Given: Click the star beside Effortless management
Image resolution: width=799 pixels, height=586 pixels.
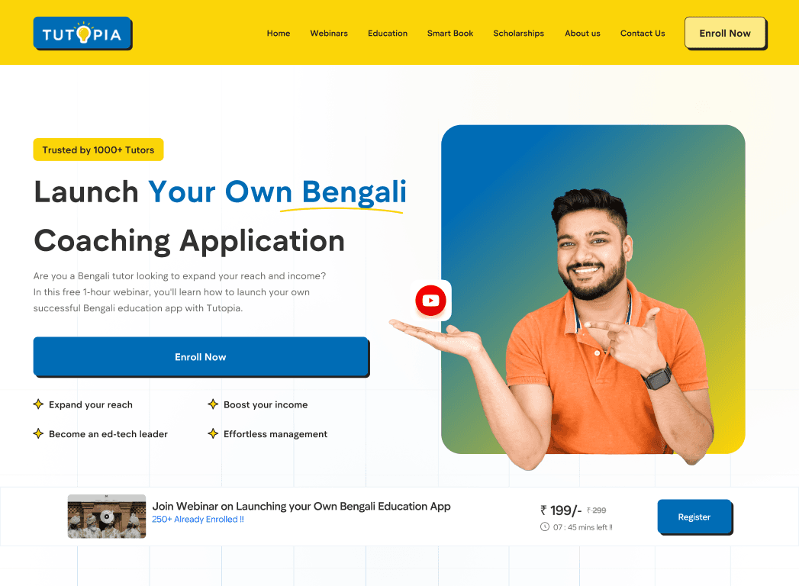Looking at the screenshot, I should point(213,433).
